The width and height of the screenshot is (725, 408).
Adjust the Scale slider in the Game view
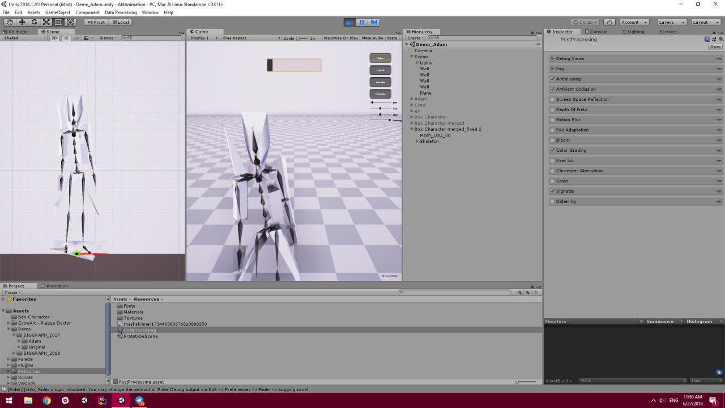299,38
